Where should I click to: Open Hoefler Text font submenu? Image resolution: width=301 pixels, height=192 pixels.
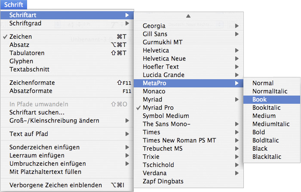[189, 67]
